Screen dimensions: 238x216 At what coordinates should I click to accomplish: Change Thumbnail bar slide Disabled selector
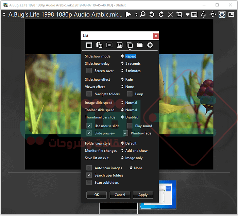pyautogui.click(x=122, y=117)
